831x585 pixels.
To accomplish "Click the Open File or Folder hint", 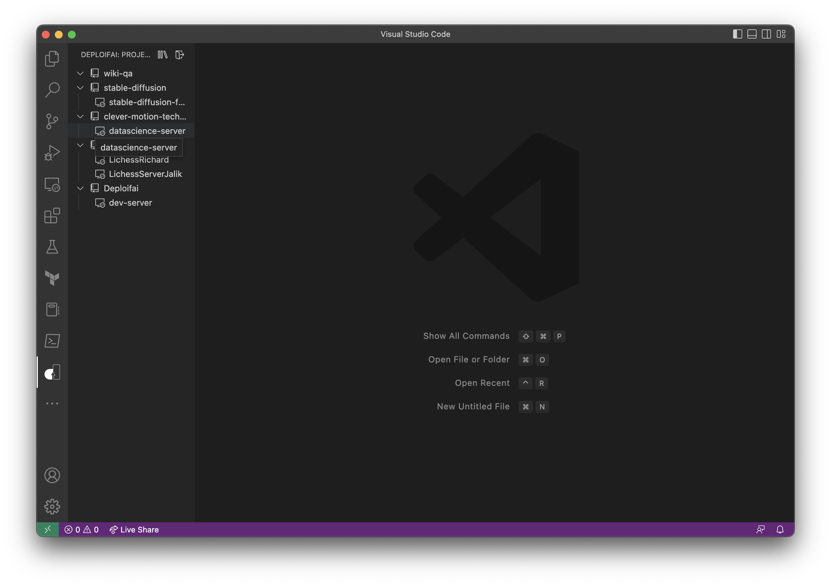I will [469, 359].
